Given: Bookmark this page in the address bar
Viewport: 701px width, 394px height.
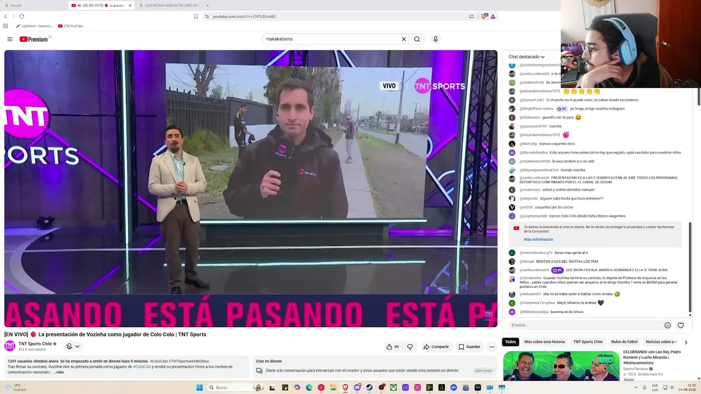Looking at the screenshot, I should [196, 16].
